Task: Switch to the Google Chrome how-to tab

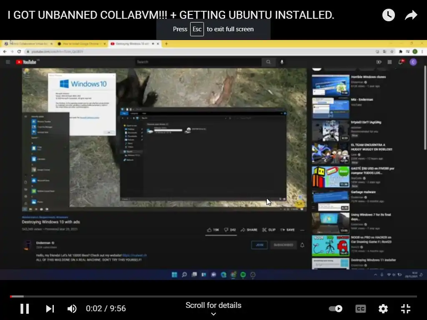Action: 81,43
